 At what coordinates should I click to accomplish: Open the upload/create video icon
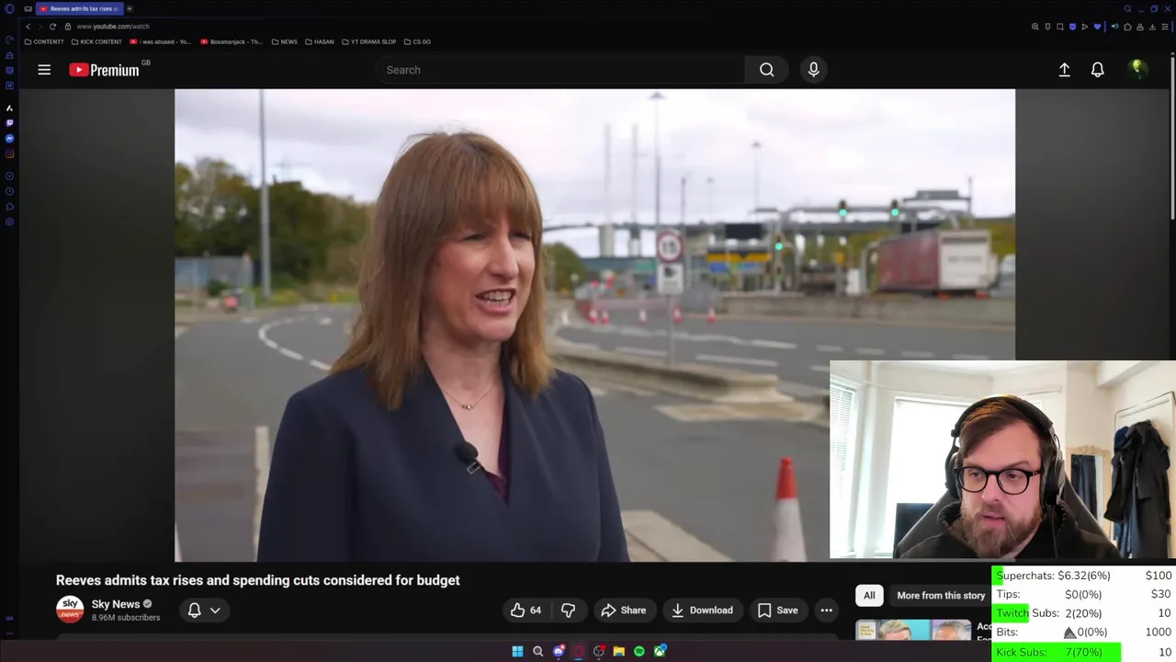[x=1064, y=70]
